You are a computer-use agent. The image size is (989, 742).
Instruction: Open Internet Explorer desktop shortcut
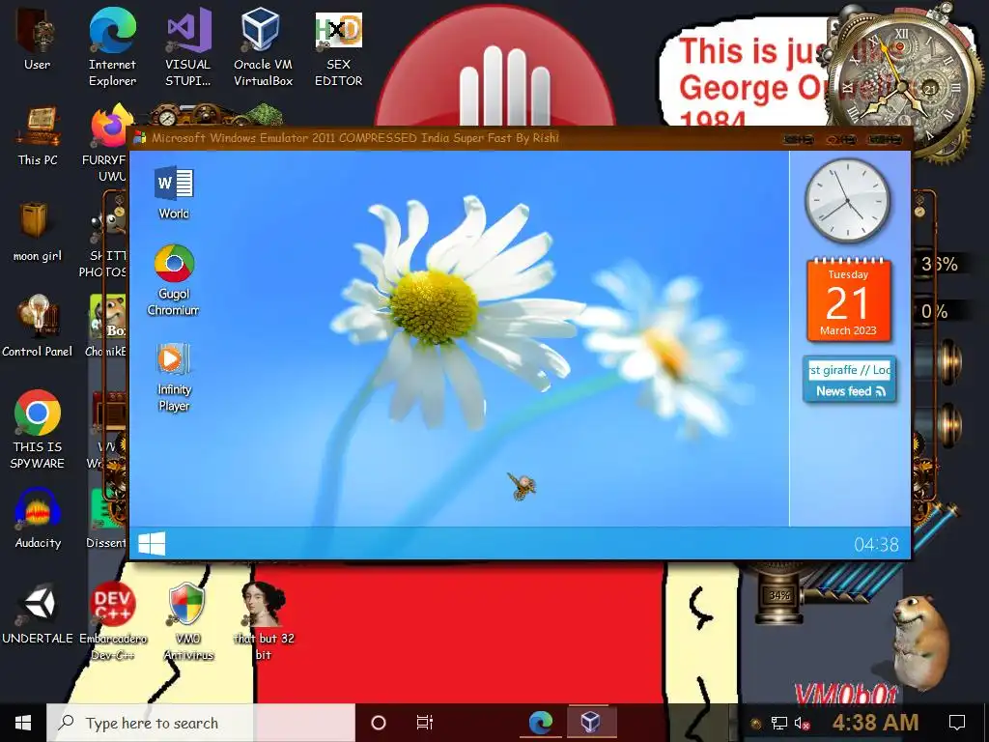(112, 47)
